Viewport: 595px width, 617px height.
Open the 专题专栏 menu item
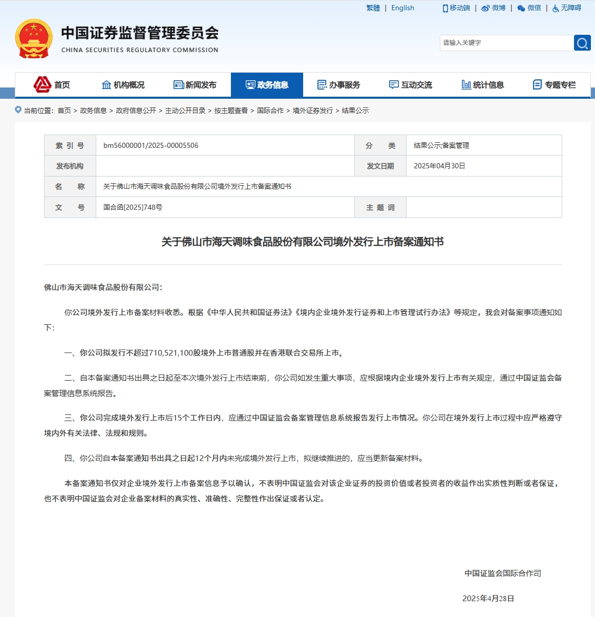pos(555,85)
